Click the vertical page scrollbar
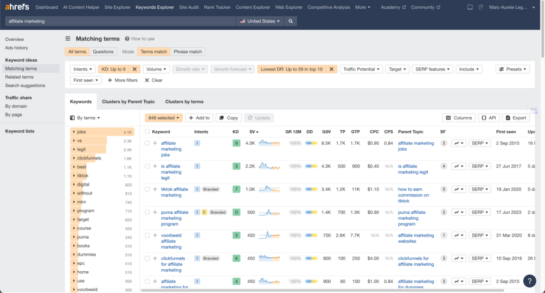545x293 pixels. pos(543,29)
